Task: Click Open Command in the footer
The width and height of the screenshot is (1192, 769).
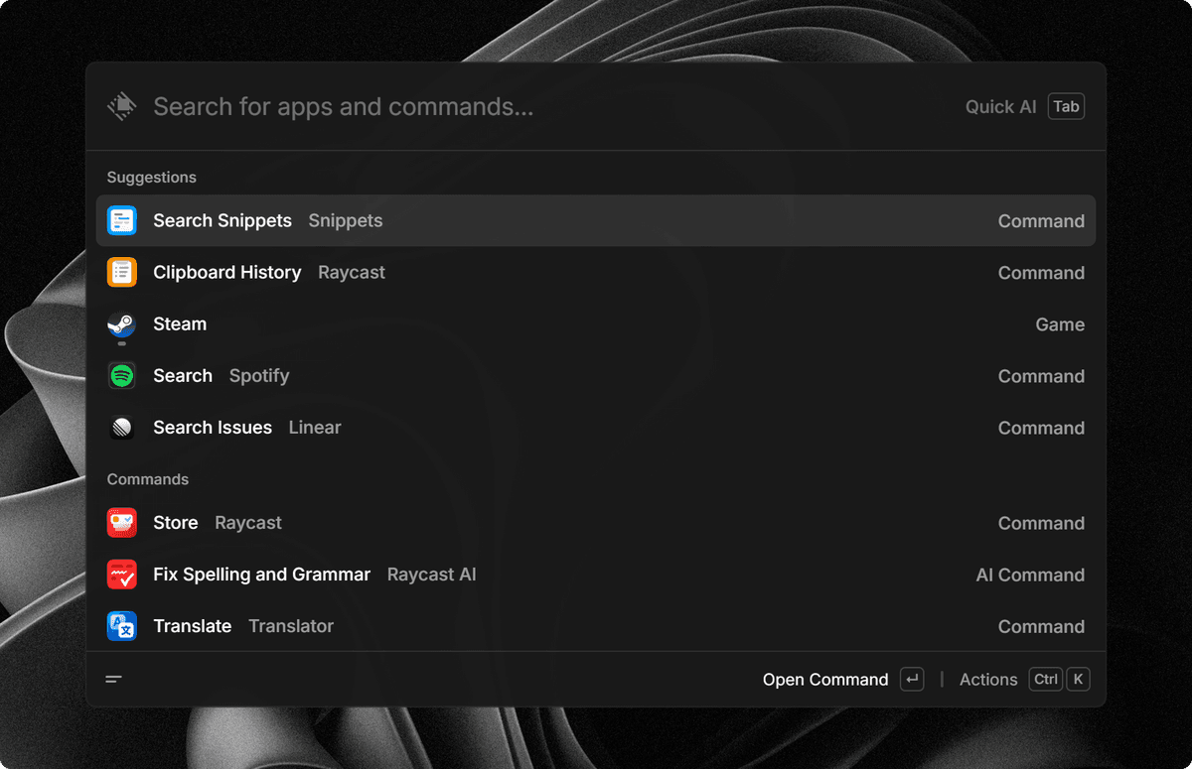Action: point(825,680)
